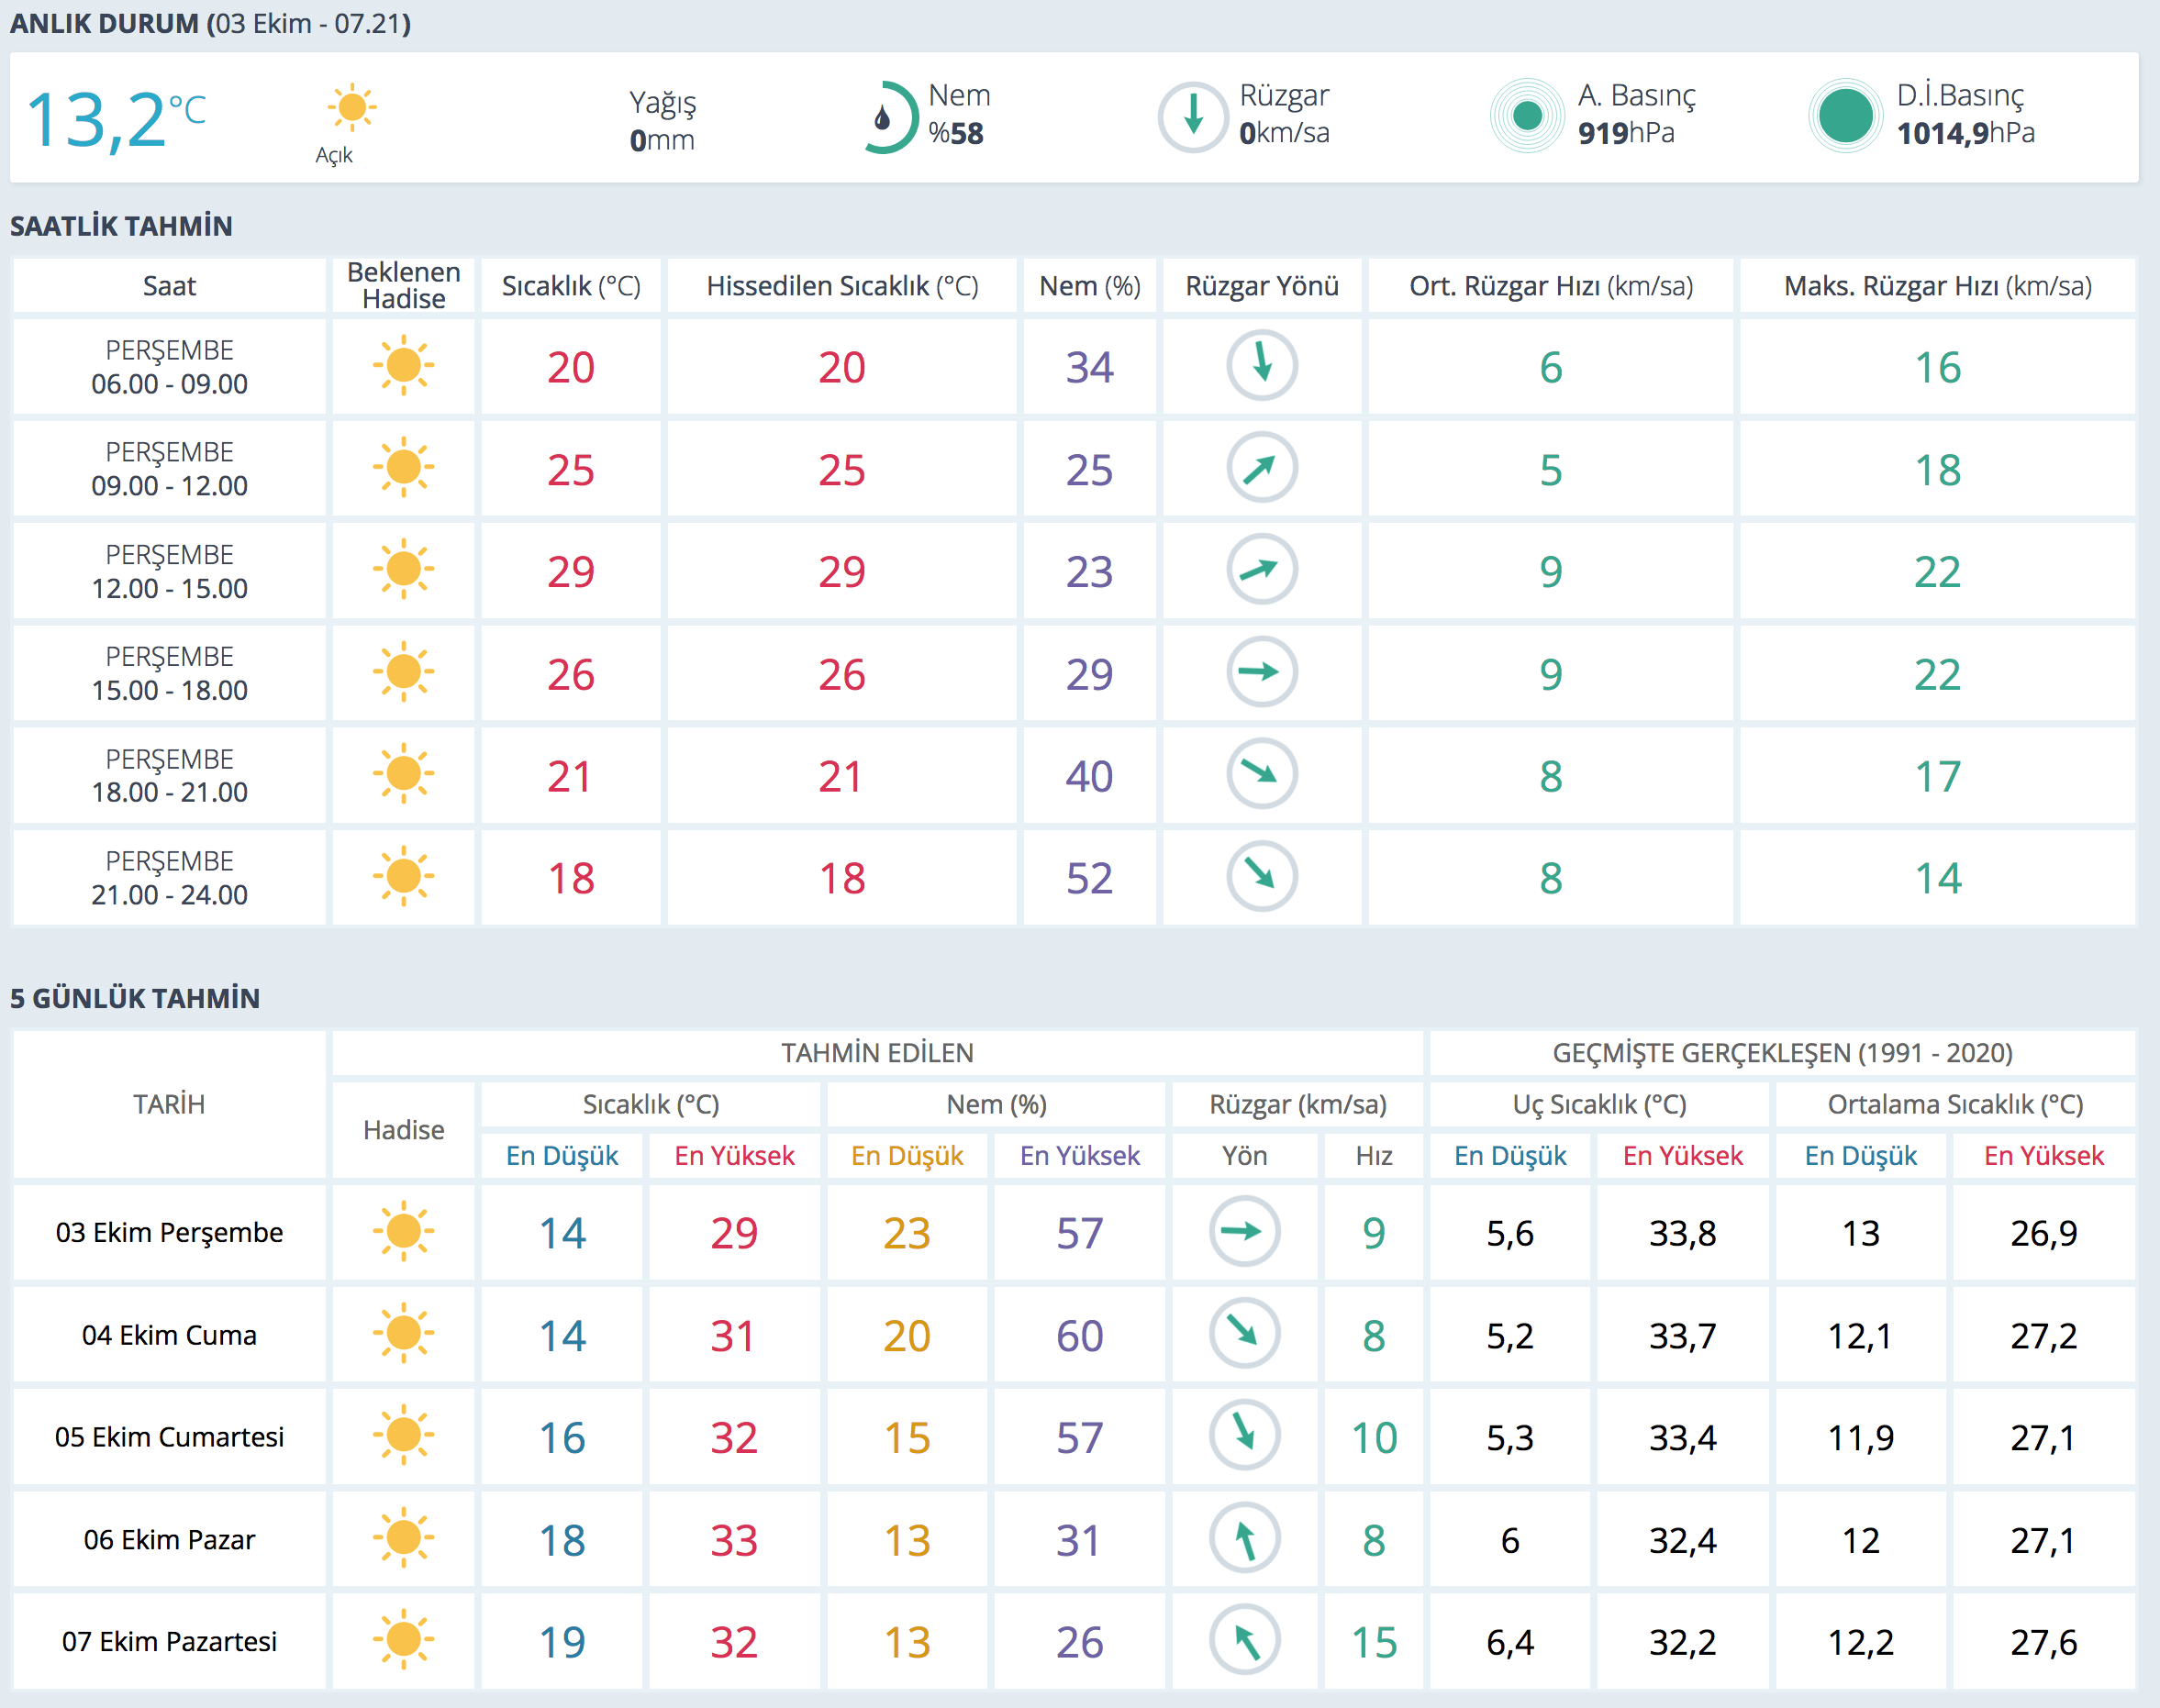2160x1708 pixels.
Task: Click the 05 Ekim Cumartesi date cell
Action: (169, 1437)
